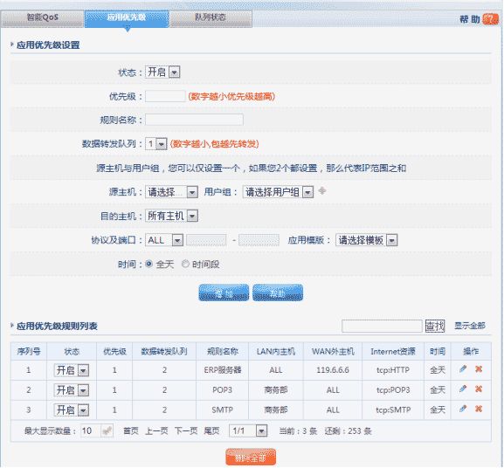Viewport: 504px width, 468px height.
Task: Open the 请选择用户组 dropdown
Action: pos(278,192)
